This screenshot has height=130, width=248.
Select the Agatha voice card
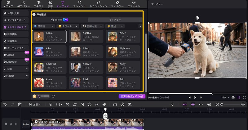point(86,37)
